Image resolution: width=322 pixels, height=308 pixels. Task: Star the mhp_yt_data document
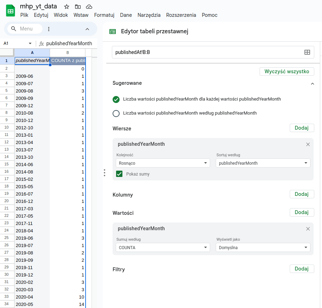[x=67, y=7]
